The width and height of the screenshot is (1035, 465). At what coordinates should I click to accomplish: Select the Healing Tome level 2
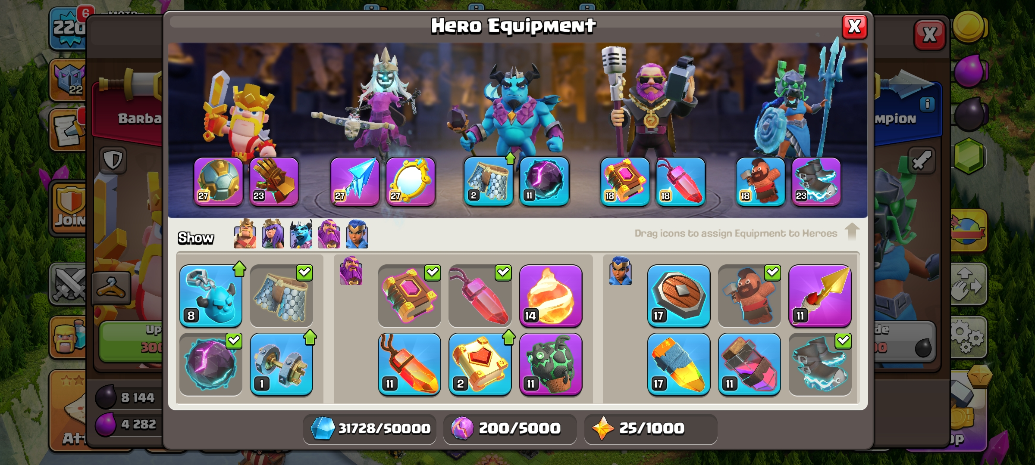[480, 364]
